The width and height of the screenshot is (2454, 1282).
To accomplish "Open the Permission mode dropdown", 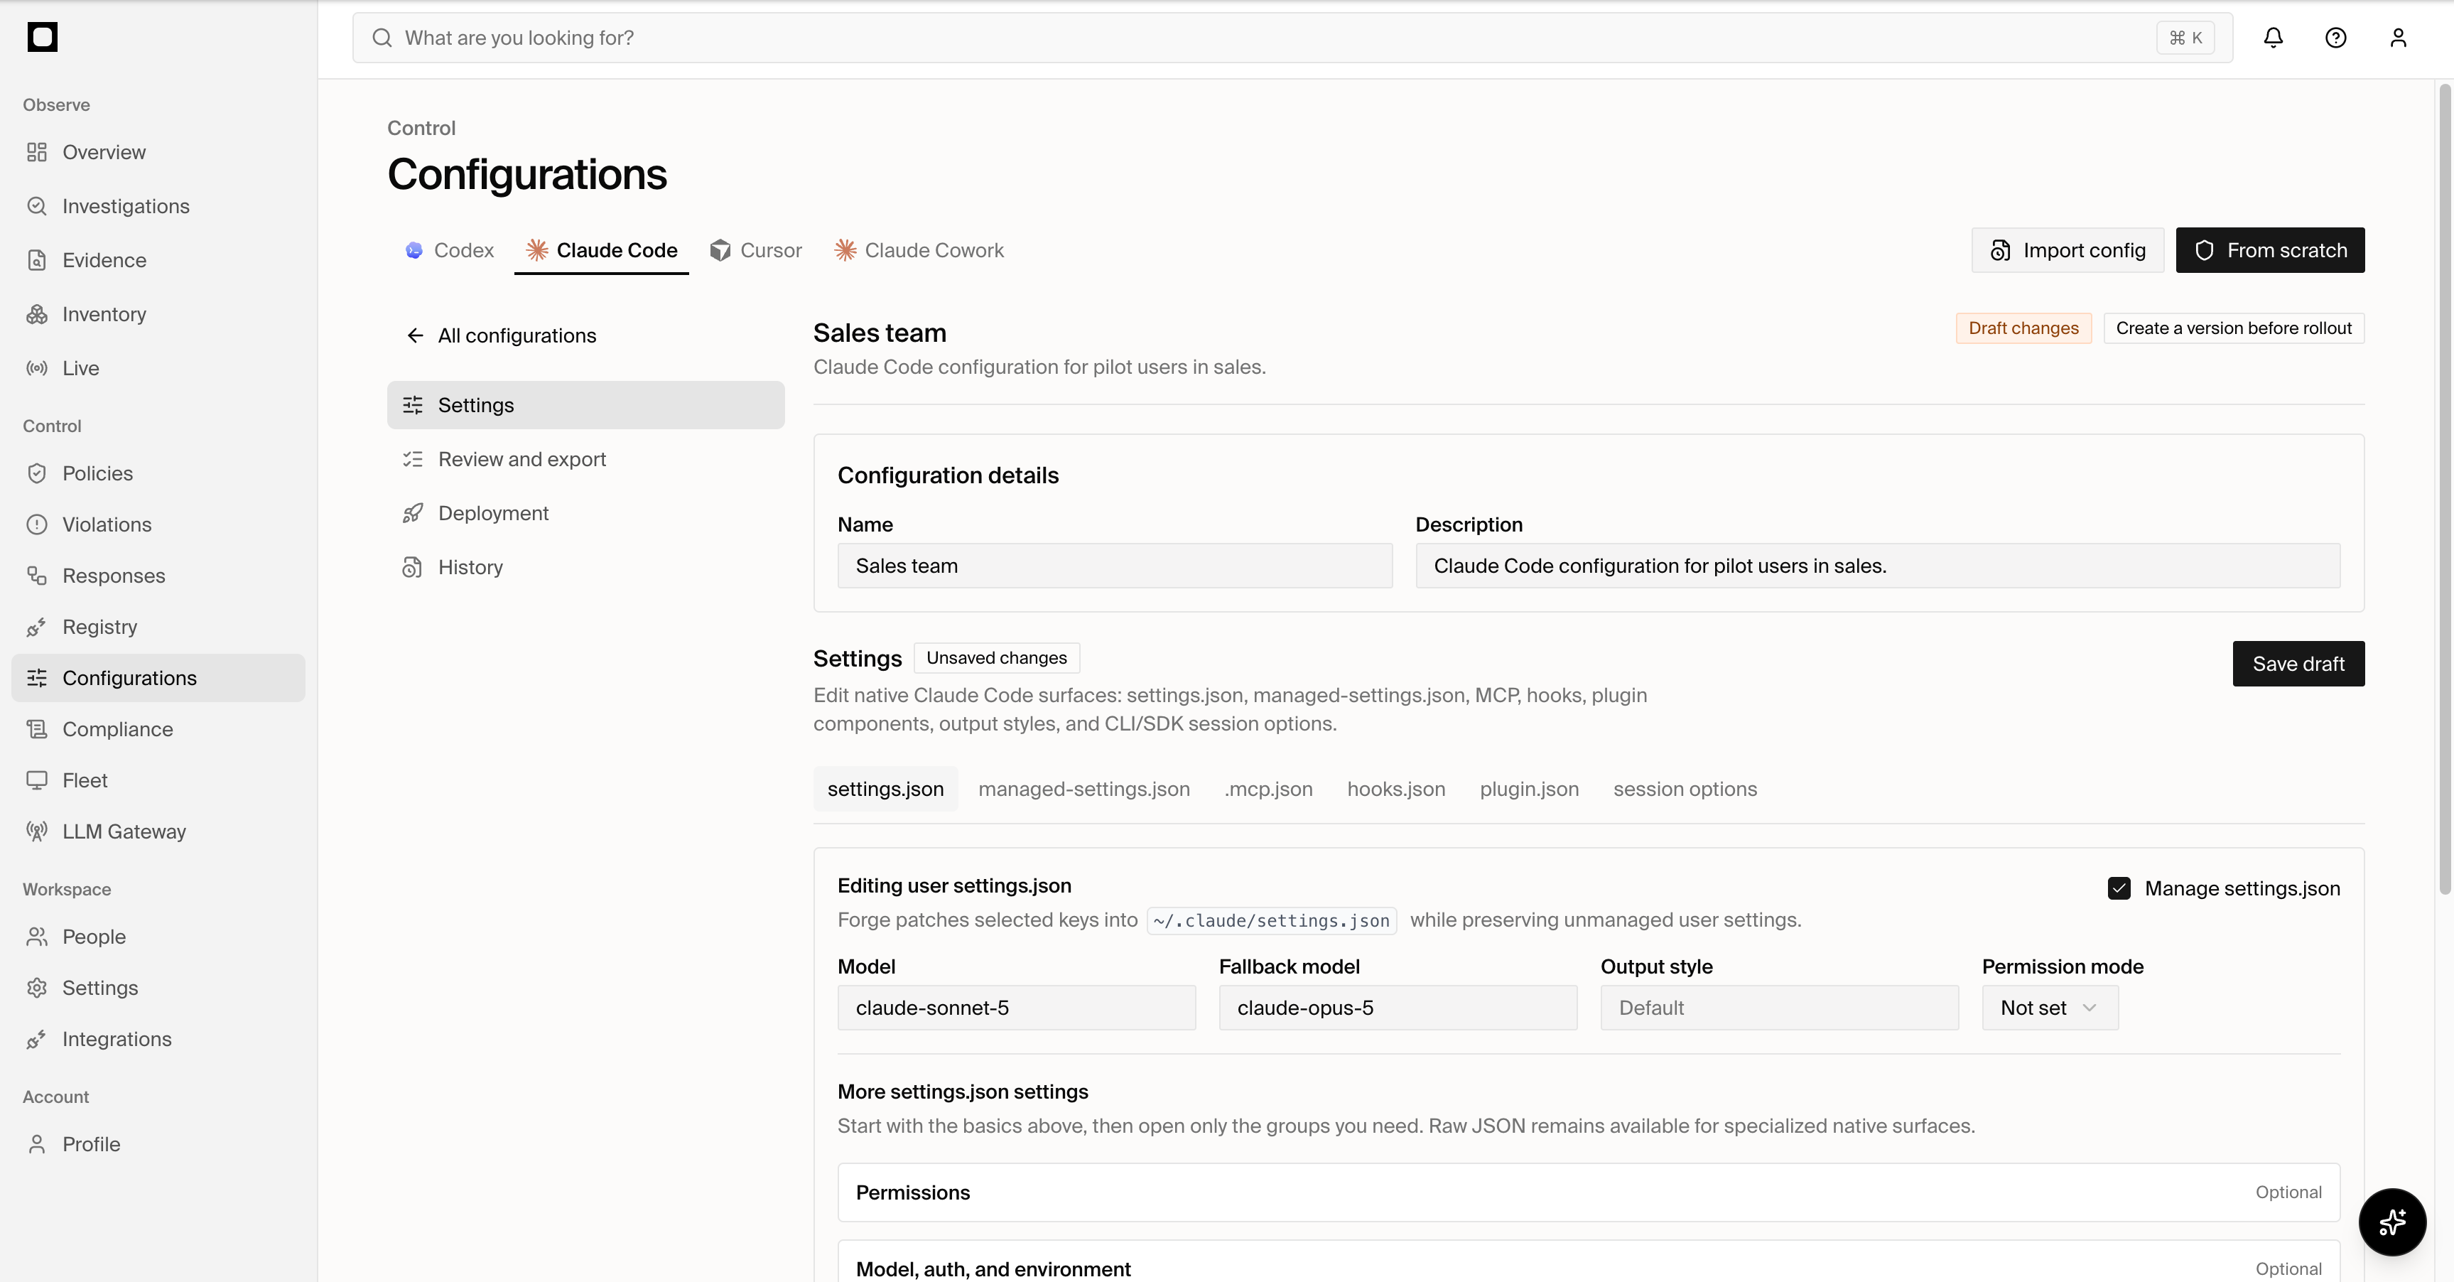I will tap(2049, 1008).
